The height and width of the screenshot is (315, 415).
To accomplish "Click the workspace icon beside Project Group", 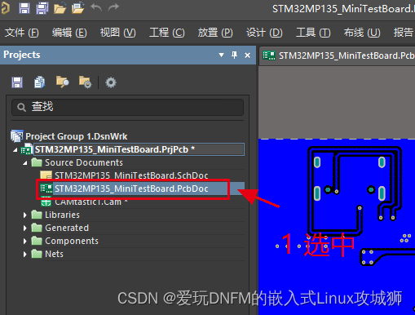I will [17, 135].
